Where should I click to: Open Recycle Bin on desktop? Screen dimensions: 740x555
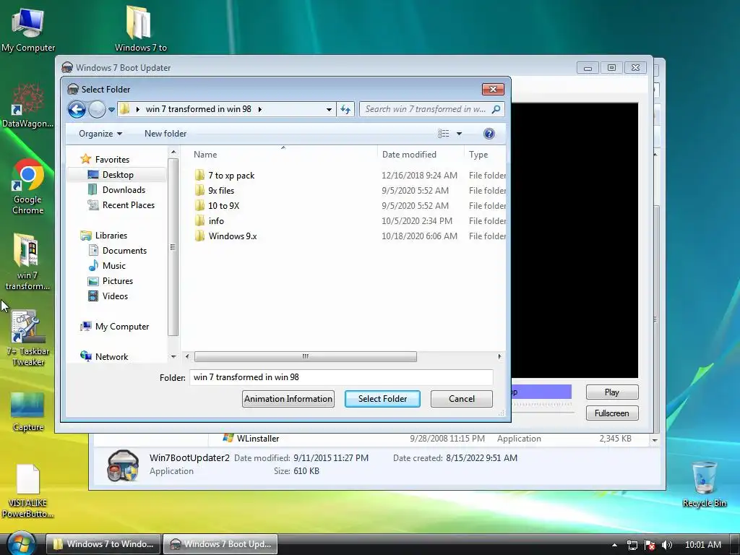[x=704, y=484]
